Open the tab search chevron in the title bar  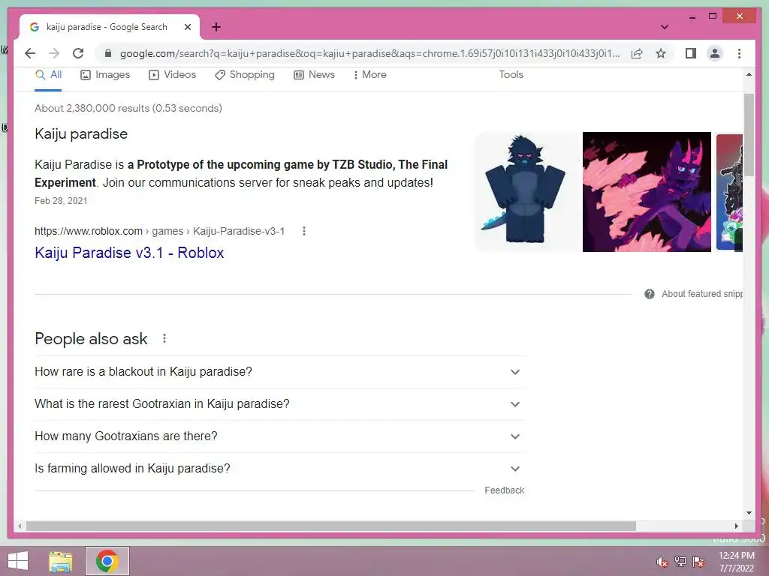pos(665,27)
